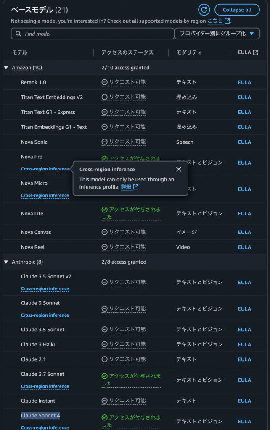Click リクエスト可能 status for Claude Instant
This screenshot has width=270, height=430.
coord(124,401)
